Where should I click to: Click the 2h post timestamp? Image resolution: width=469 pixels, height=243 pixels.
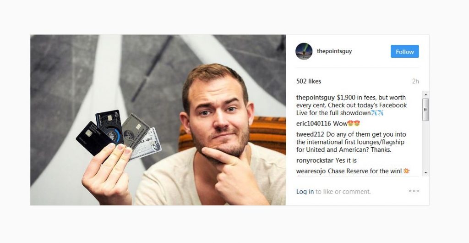click(415, 81)
